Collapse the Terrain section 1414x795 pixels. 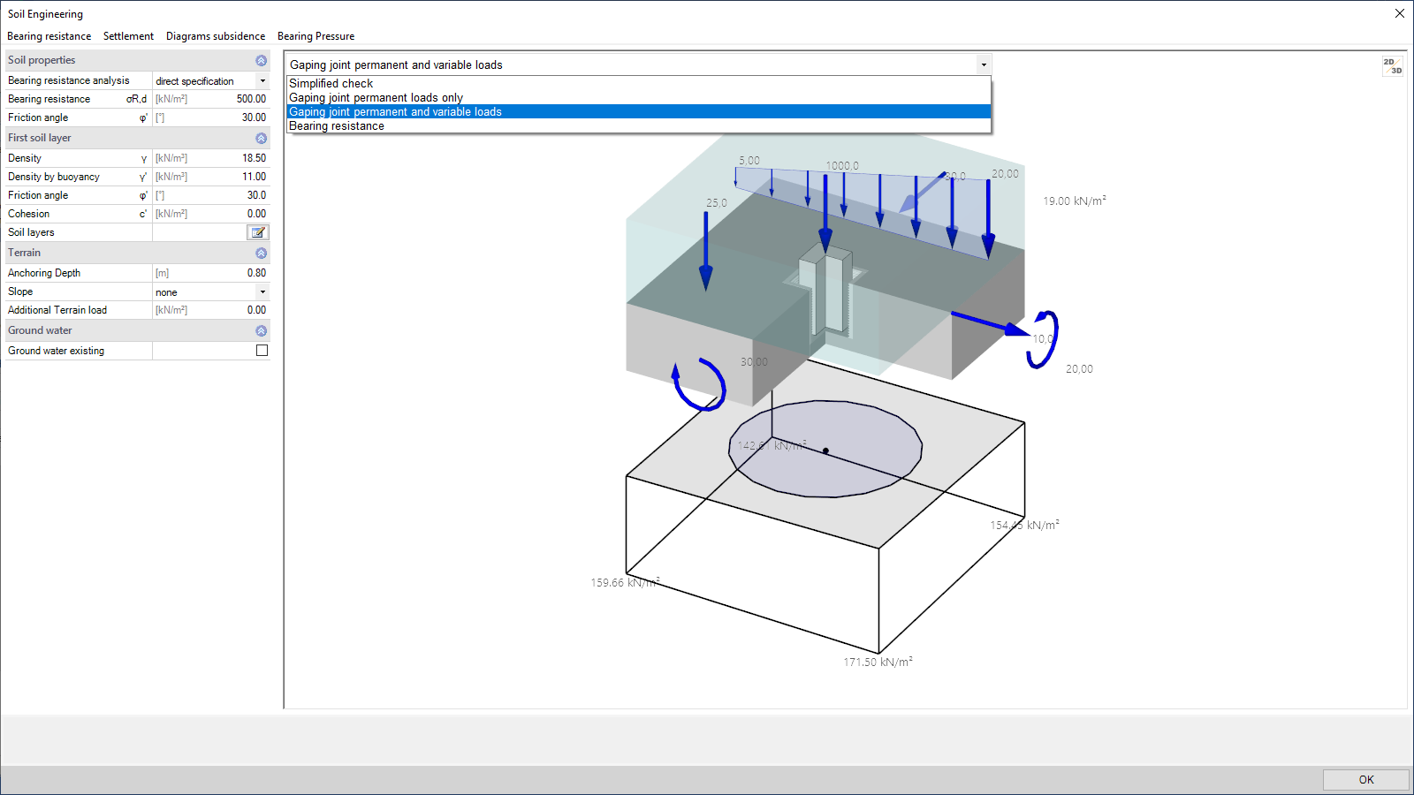tap(261, 253)
